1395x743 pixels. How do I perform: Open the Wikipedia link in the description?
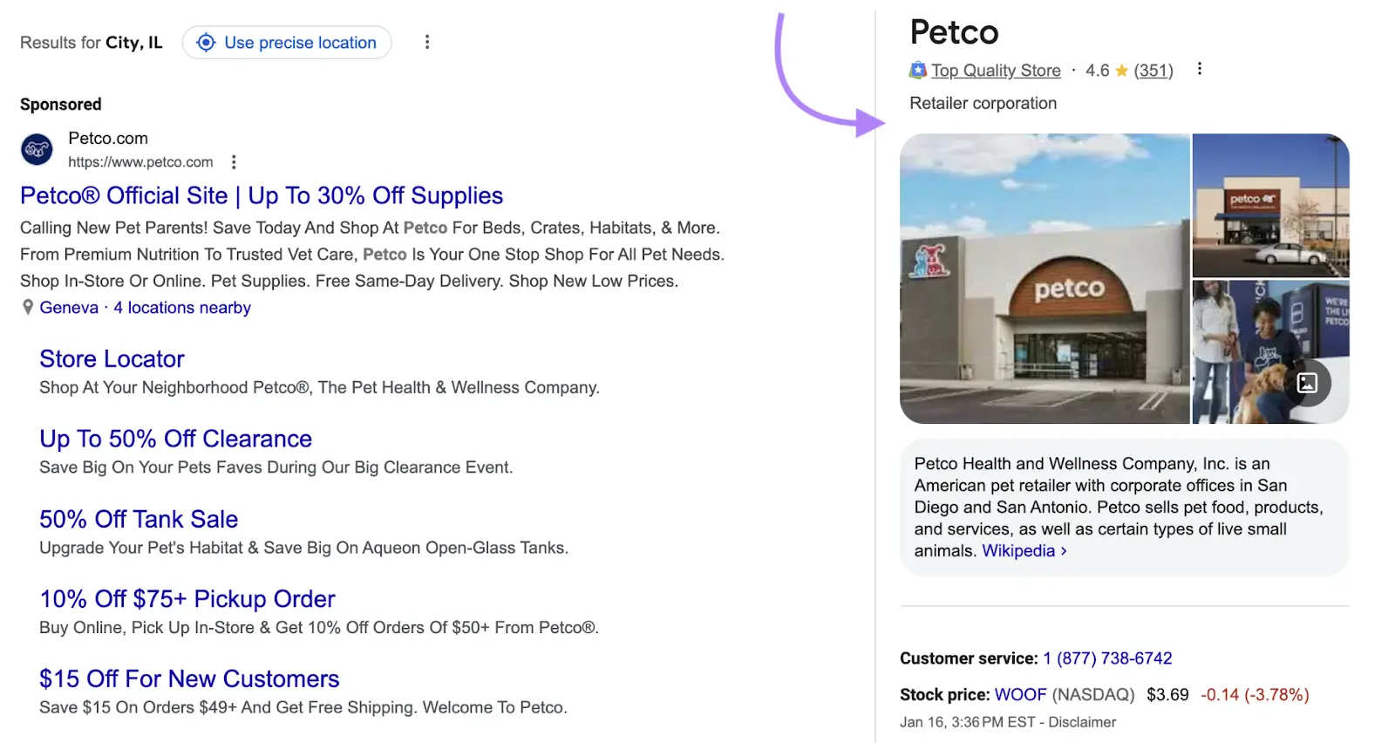1018,550
